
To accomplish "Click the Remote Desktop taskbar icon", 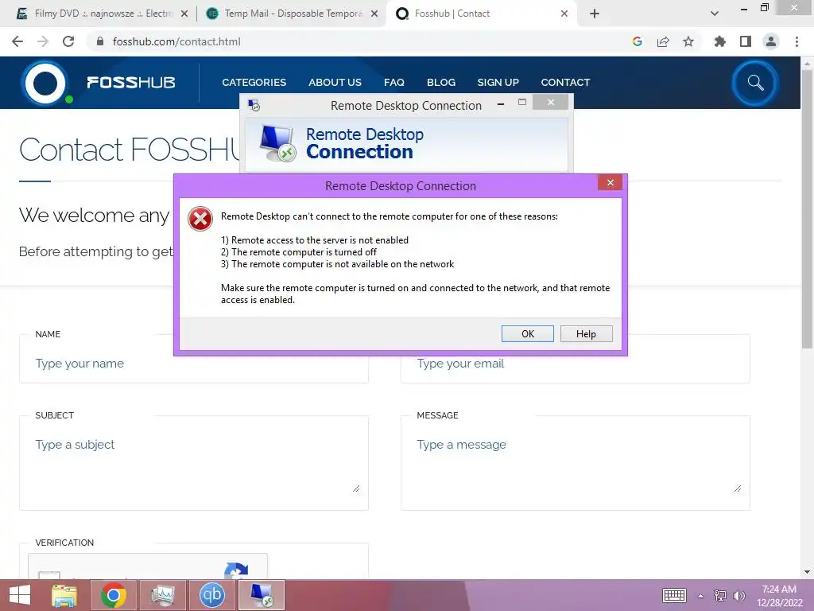I will pyautogui.click(x=261, y=595).
